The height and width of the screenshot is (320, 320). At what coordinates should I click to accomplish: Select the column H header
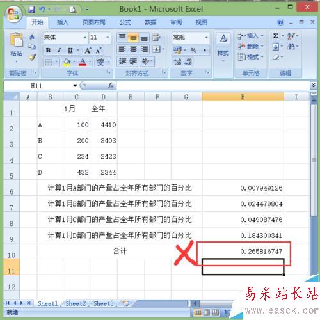click(243, 97)
